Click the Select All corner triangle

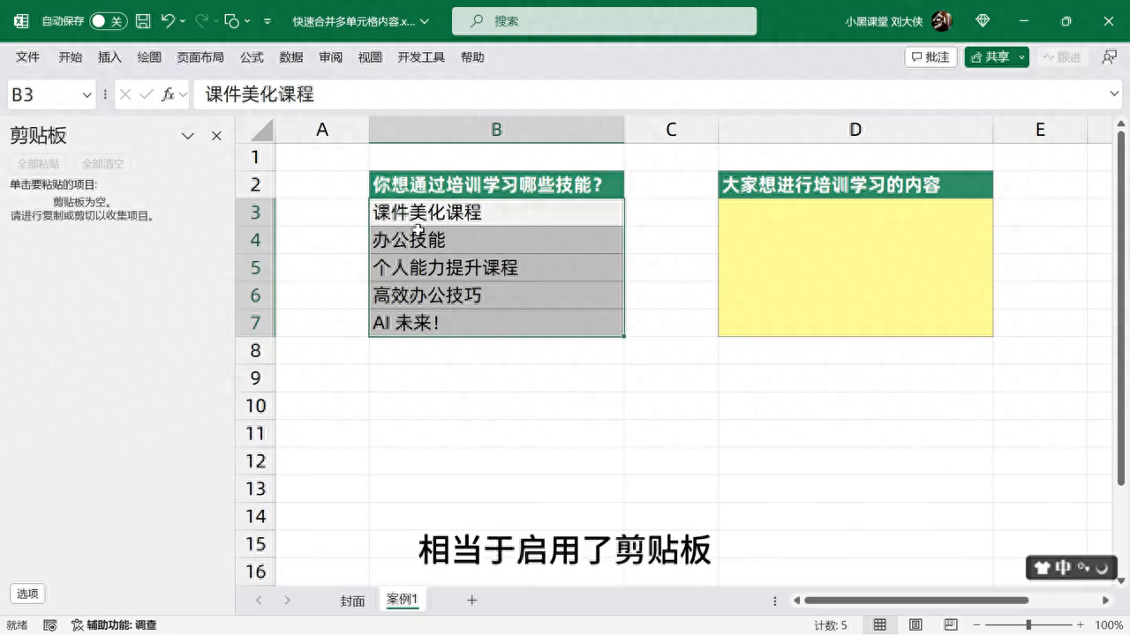pos(261,131)
